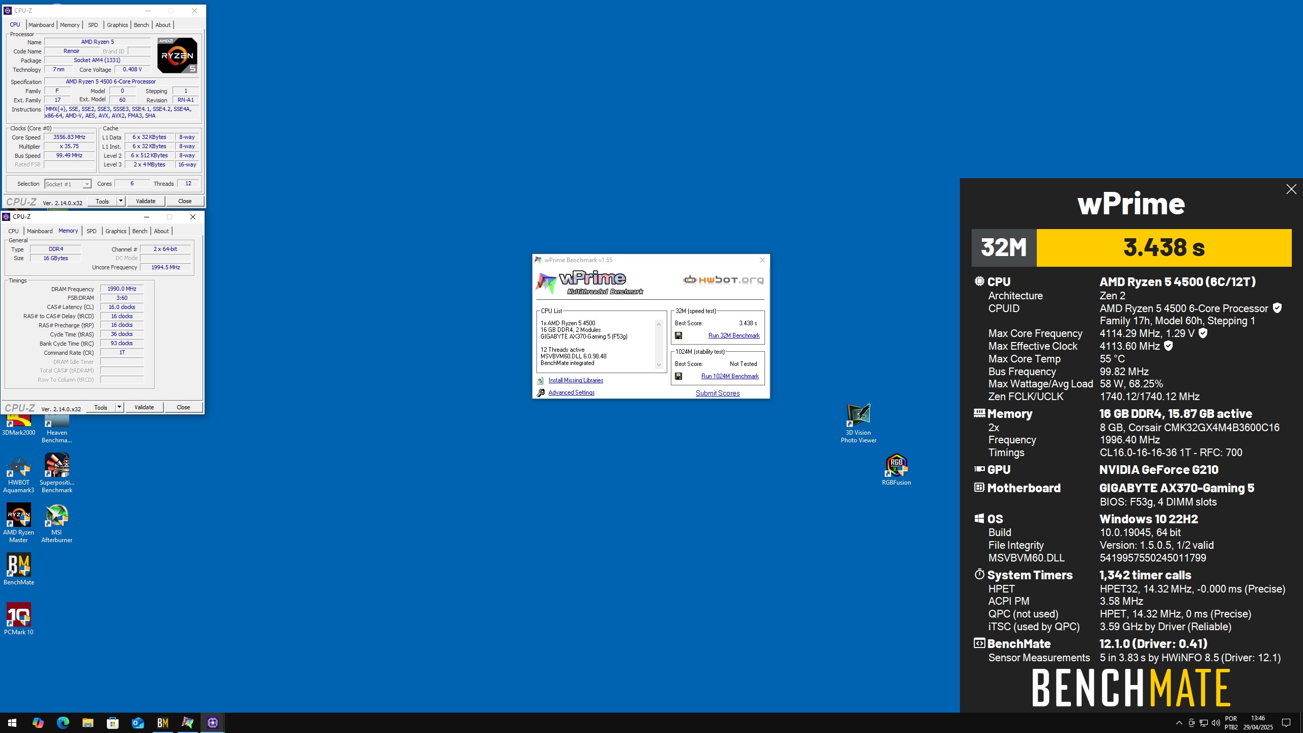Switch to CPU tab in lower CPU-Z
Image resolution: width=1303 pixels, height=733 pixels.
pyautogui.click(x=14, y=231)
